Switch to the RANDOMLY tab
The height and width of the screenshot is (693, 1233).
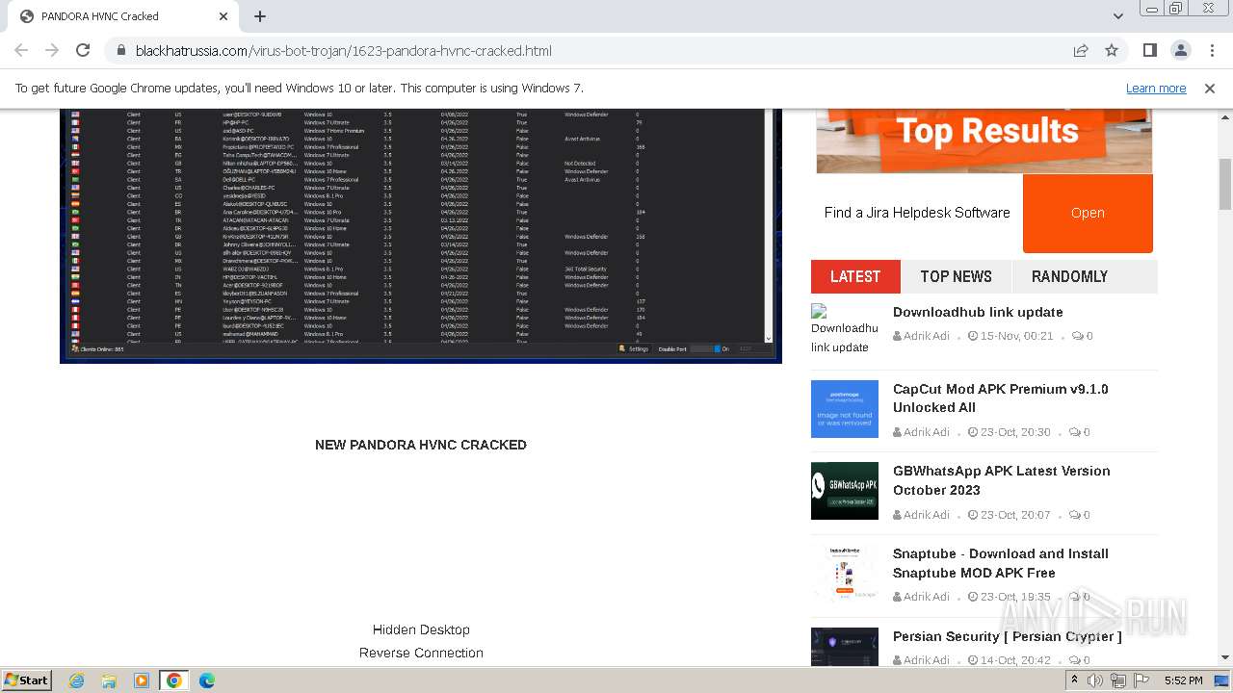pyautogui.click(x=1069, y=276)
